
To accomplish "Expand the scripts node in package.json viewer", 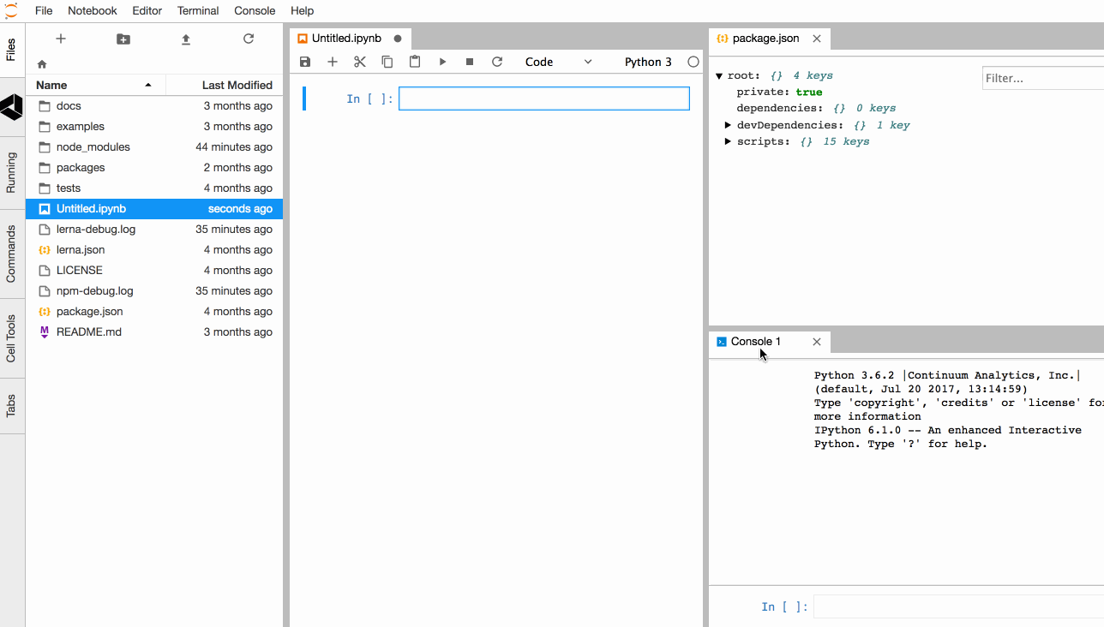I will [727, 140].
